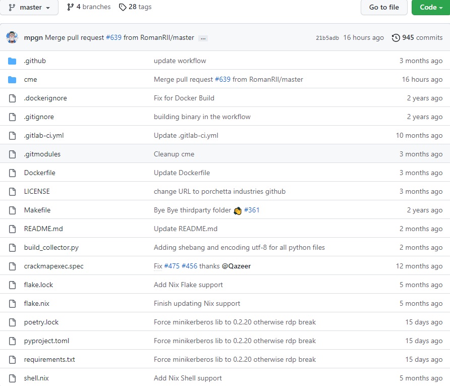450x386 pixels.
Task: Click the Makefile file icon
Action: click(x=12, y=210)
